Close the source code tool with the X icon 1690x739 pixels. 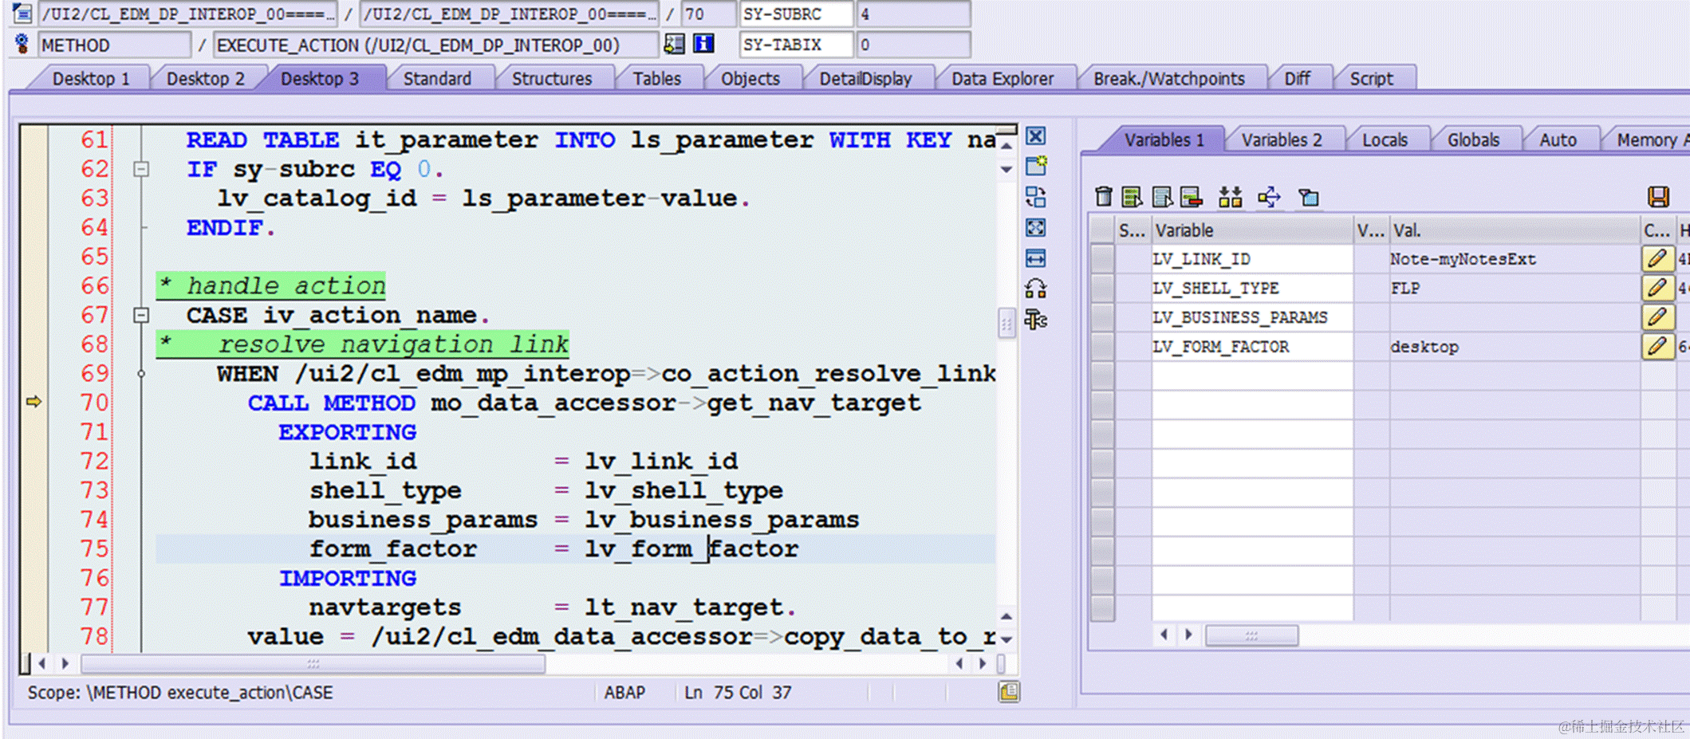pyautogui.click(x=1035, y=136)
